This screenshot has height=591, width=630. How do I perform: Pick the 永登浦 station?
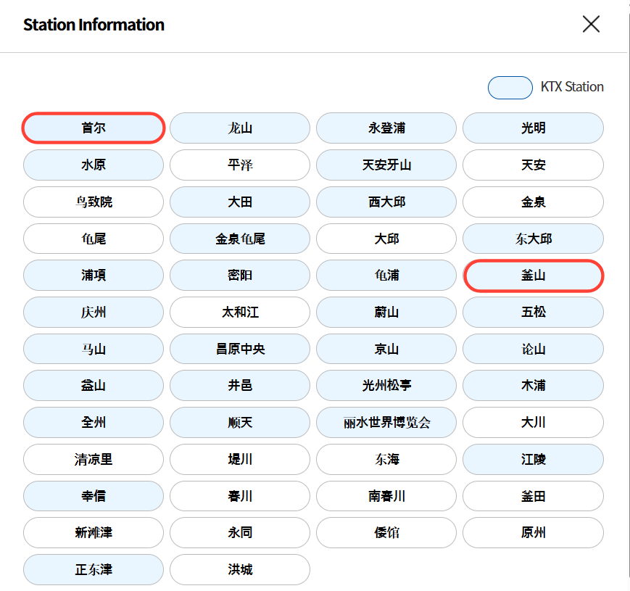(386, 128)
